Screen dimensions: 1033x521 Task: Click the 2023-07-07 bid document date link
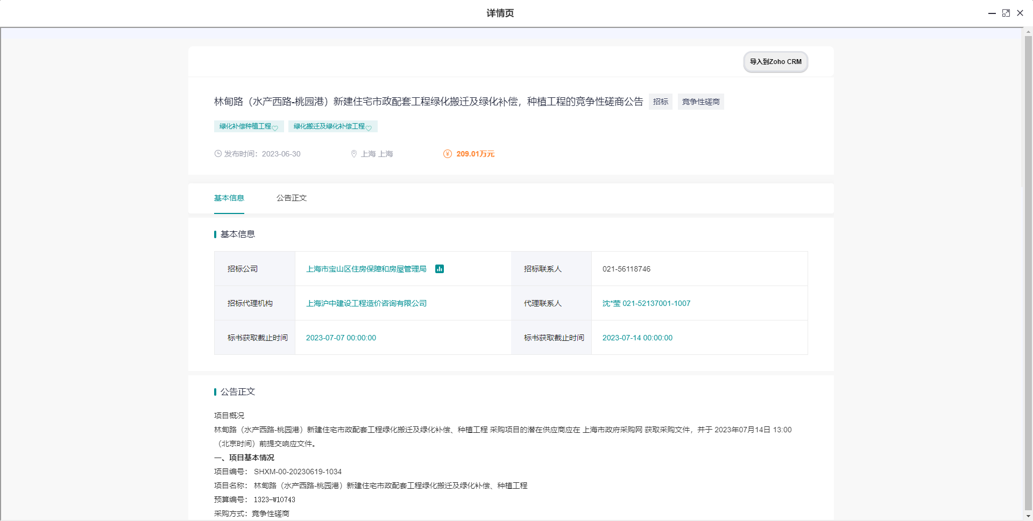click(341, 338)
